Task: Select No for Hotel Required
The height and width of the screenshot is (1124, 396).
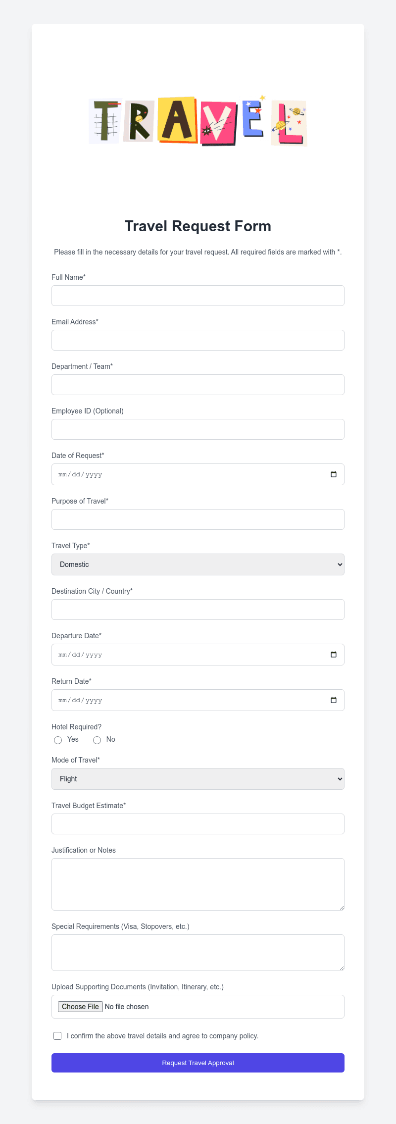Action: (x=97, y=740)
